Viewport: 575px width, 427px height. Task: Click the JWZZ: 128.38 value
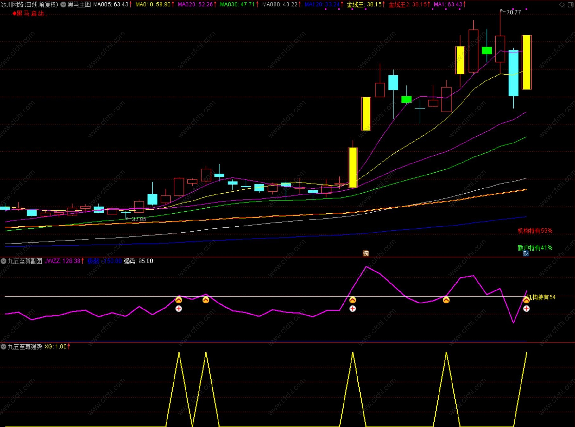click(63, 261)
